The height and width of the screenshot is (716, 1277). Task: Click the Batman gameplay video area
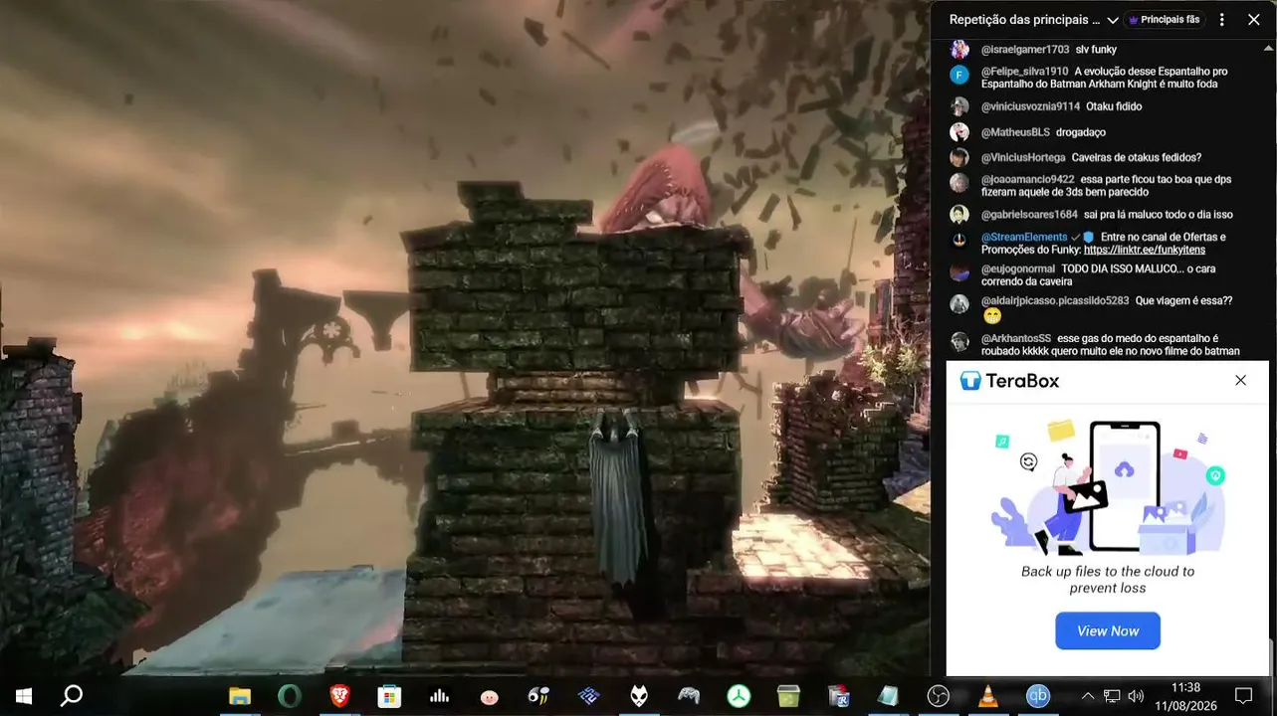click(x=465, y=338)
